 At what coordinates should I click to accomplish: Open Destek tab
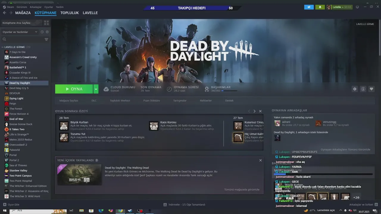(x=229, y=100)
